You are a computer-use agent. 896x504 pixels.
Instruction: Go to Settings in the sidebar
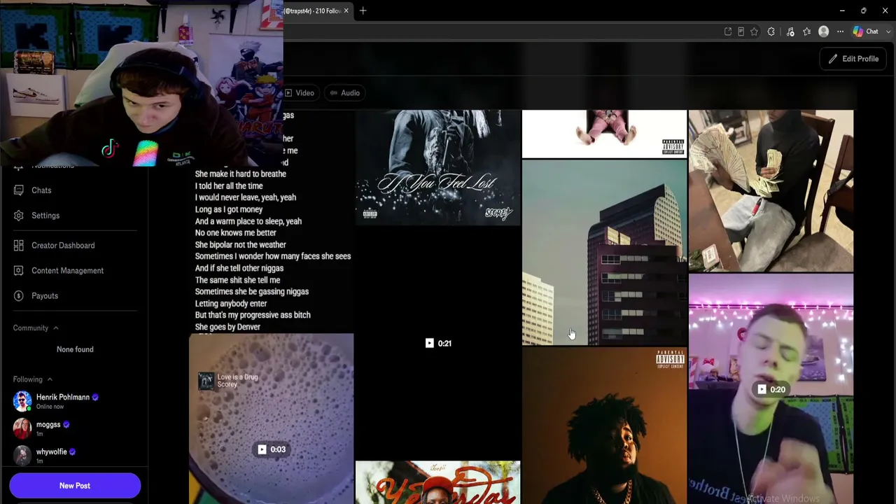pyautogui.click(x=45, y=216)
